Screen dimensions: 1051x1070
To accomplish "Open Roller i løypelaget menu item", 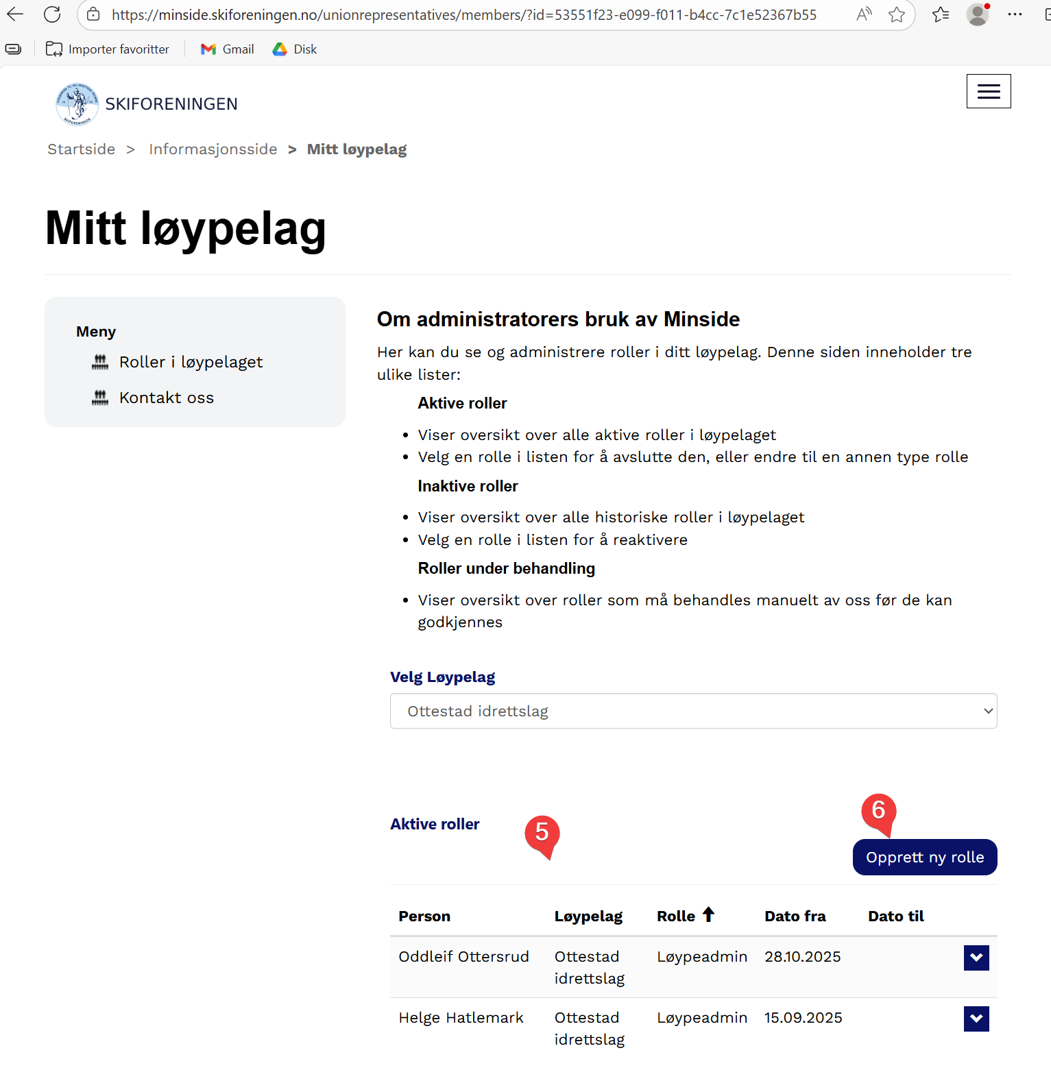I will point(191,362).
